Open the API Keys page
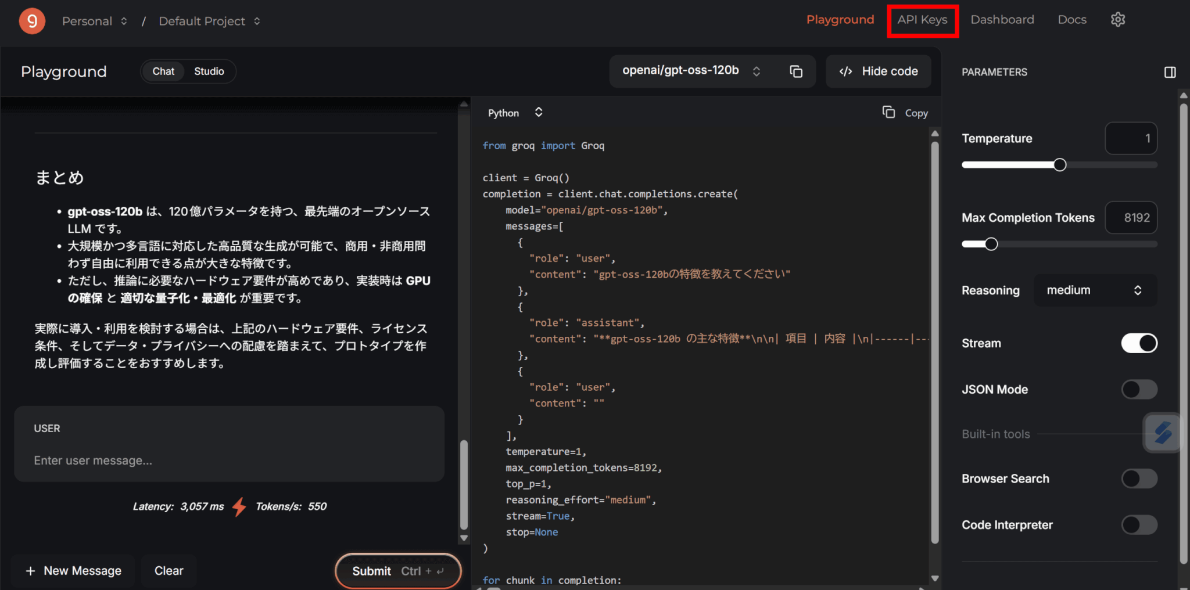Viewport: 1190px width, 590px height. [x=922, y=20]
